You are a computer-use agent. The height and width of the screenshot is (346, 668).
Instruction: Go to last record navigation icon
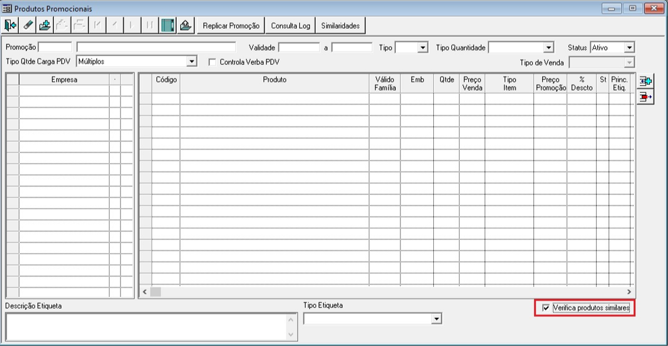click(149, 26)
